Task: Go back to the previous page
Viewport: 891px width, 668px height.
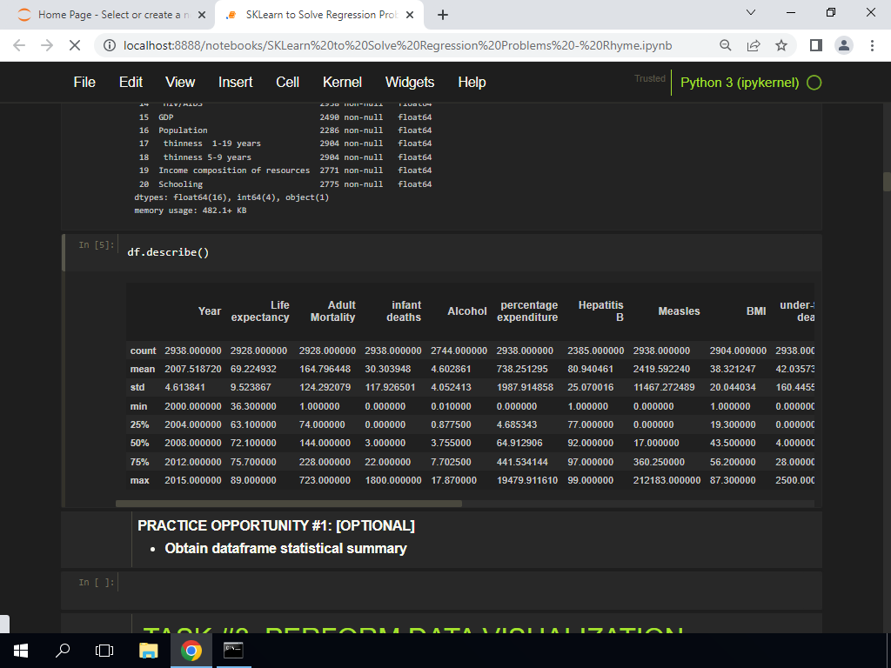Action: [x=19, y=45]
